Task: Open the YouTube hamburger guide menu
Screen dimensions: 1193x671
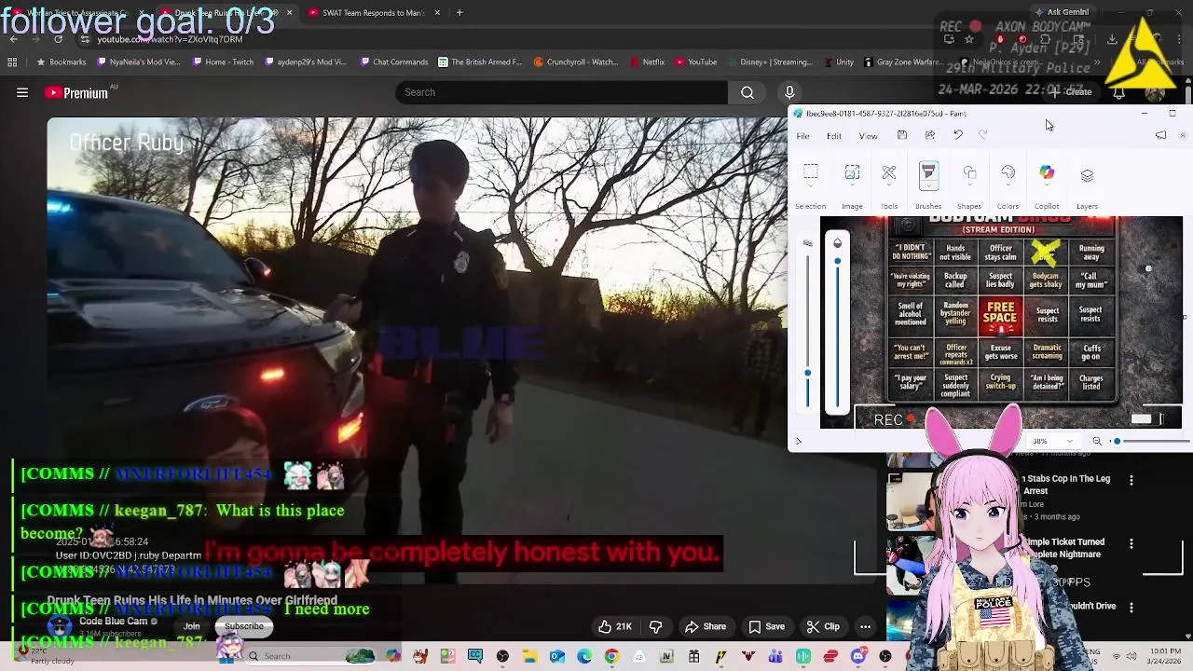Action: (22, 92)
